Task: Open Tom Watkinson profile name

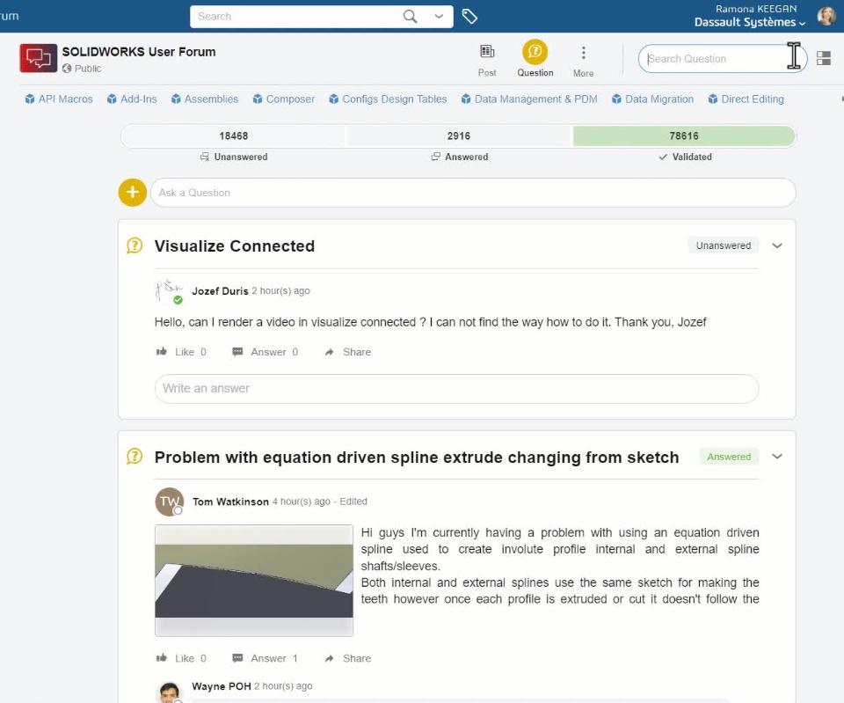Action: (x=230, y=502)
